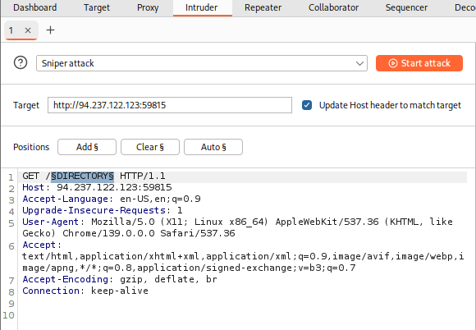The width and height of the screenshot is (476, 330).
Task: Add a new Intruder tab
Action: coord(50,30)
